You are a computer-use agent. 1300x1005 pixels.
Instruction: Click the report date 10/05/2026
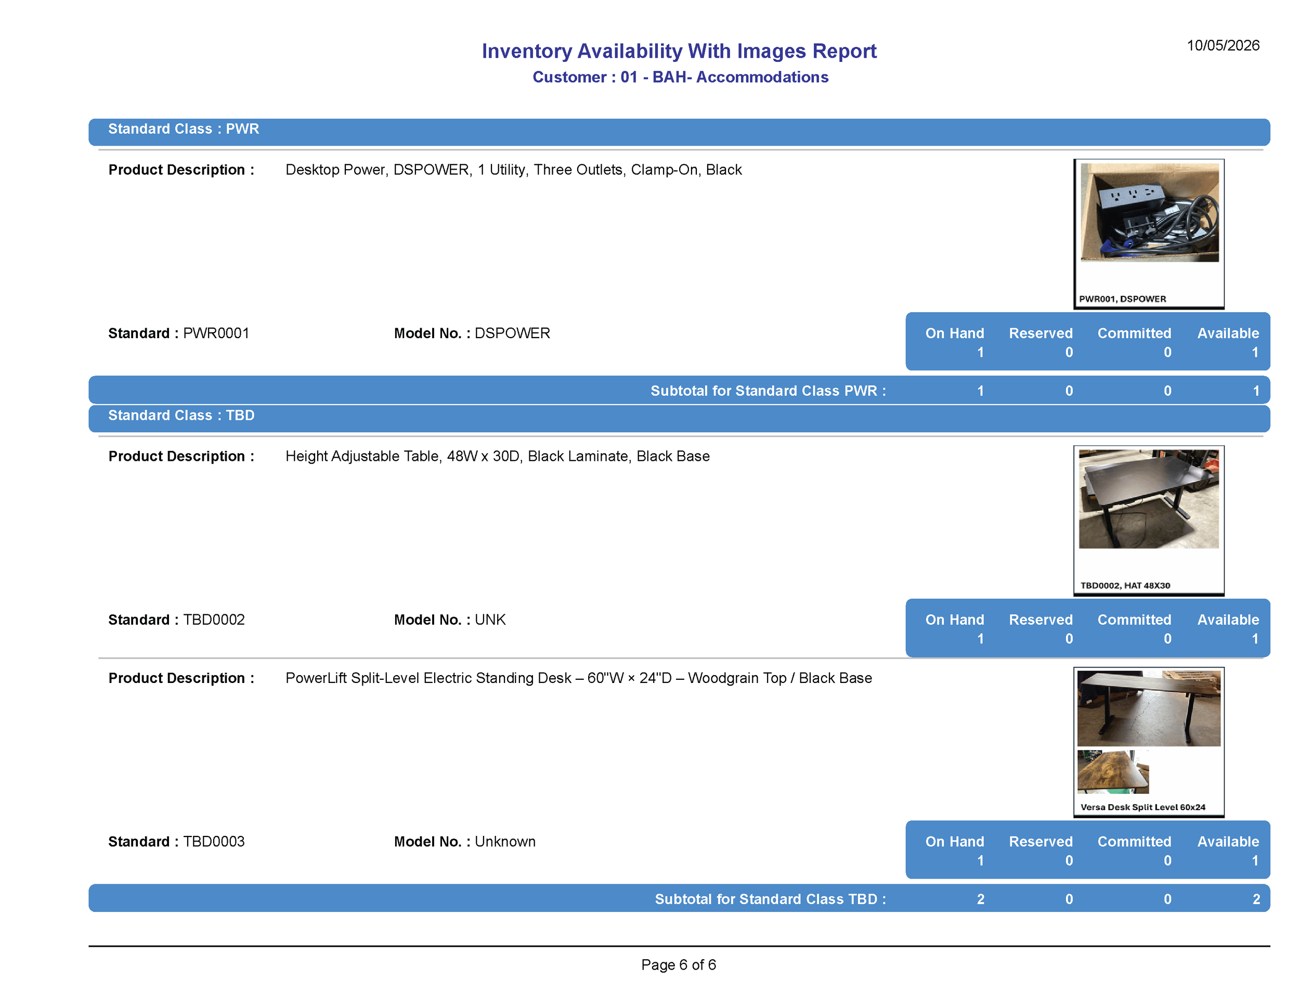[x=1223, y=45]
